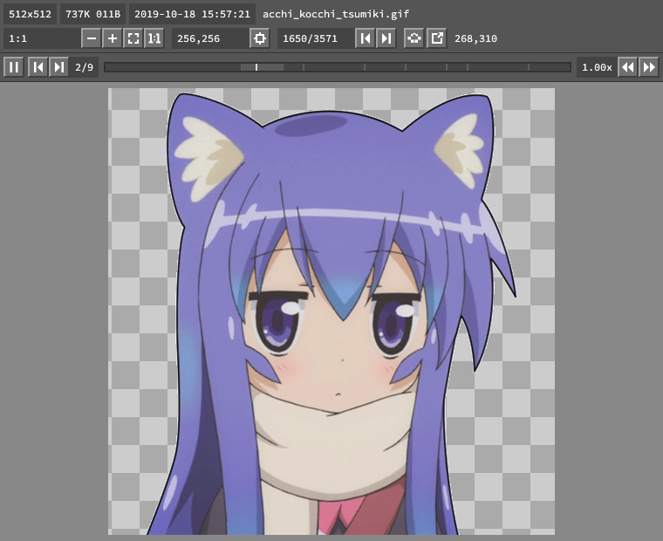
Task: Center the image with the crosshair button
Action: coord(259,38)
